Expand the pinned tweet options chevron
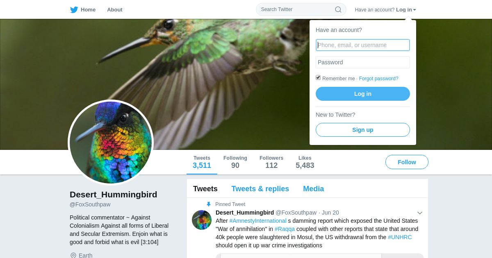This screenshot has width=492, height=258. coord(420,213)
